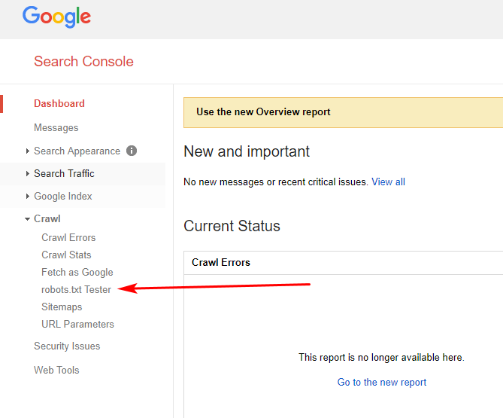503x418 pixels.
Task: Open Fetch as Google
Action: point(77,272)
